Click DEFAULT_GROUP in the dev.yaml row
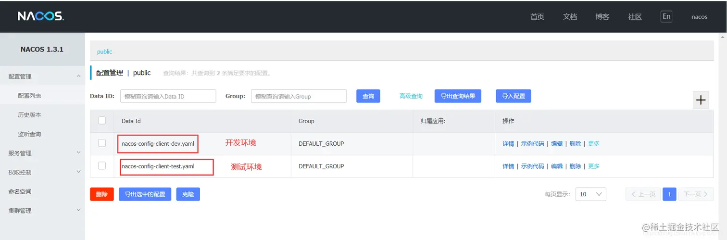This screenshot has width=727, height=240. pos(321,144)
